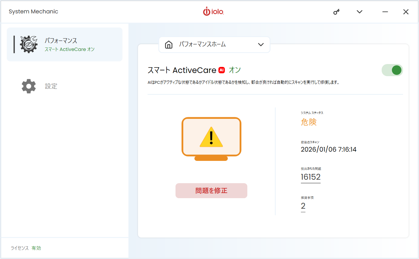Click the 有効 license status link
The image size is (419, 259).
click(x=36, y=248)
